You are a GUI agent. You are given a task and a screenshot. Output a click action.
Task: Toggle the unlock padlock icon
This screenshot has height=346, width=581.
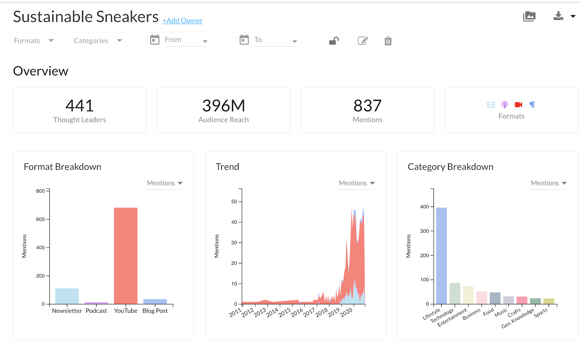[334, 41]
